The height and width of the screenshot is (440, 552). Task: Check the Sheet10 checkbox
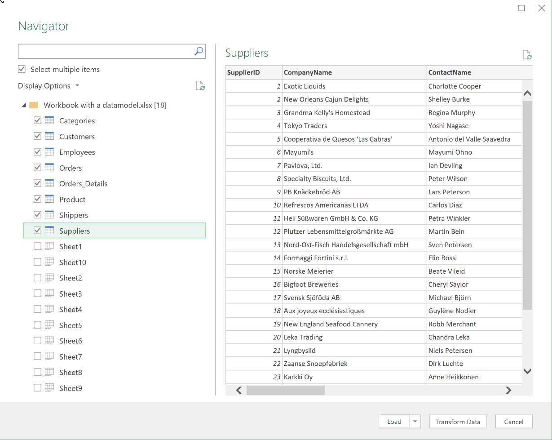click(x=37, y=262)
